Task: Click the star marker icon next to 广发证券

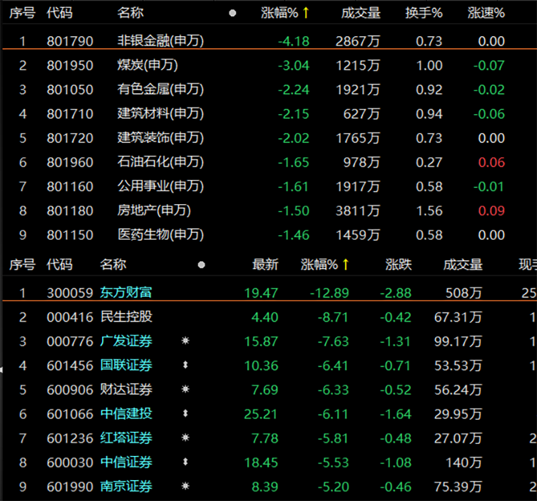Action: (185, 341)
